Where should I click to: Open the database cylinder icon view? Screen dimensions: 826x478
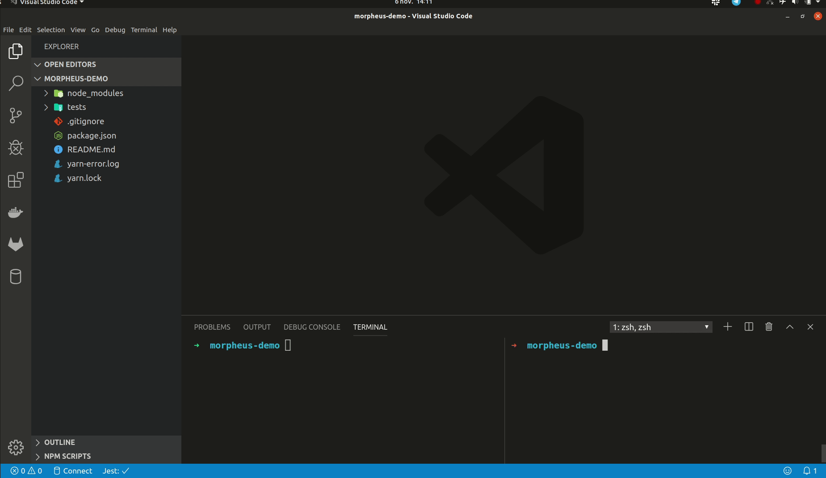pos(16,277)
